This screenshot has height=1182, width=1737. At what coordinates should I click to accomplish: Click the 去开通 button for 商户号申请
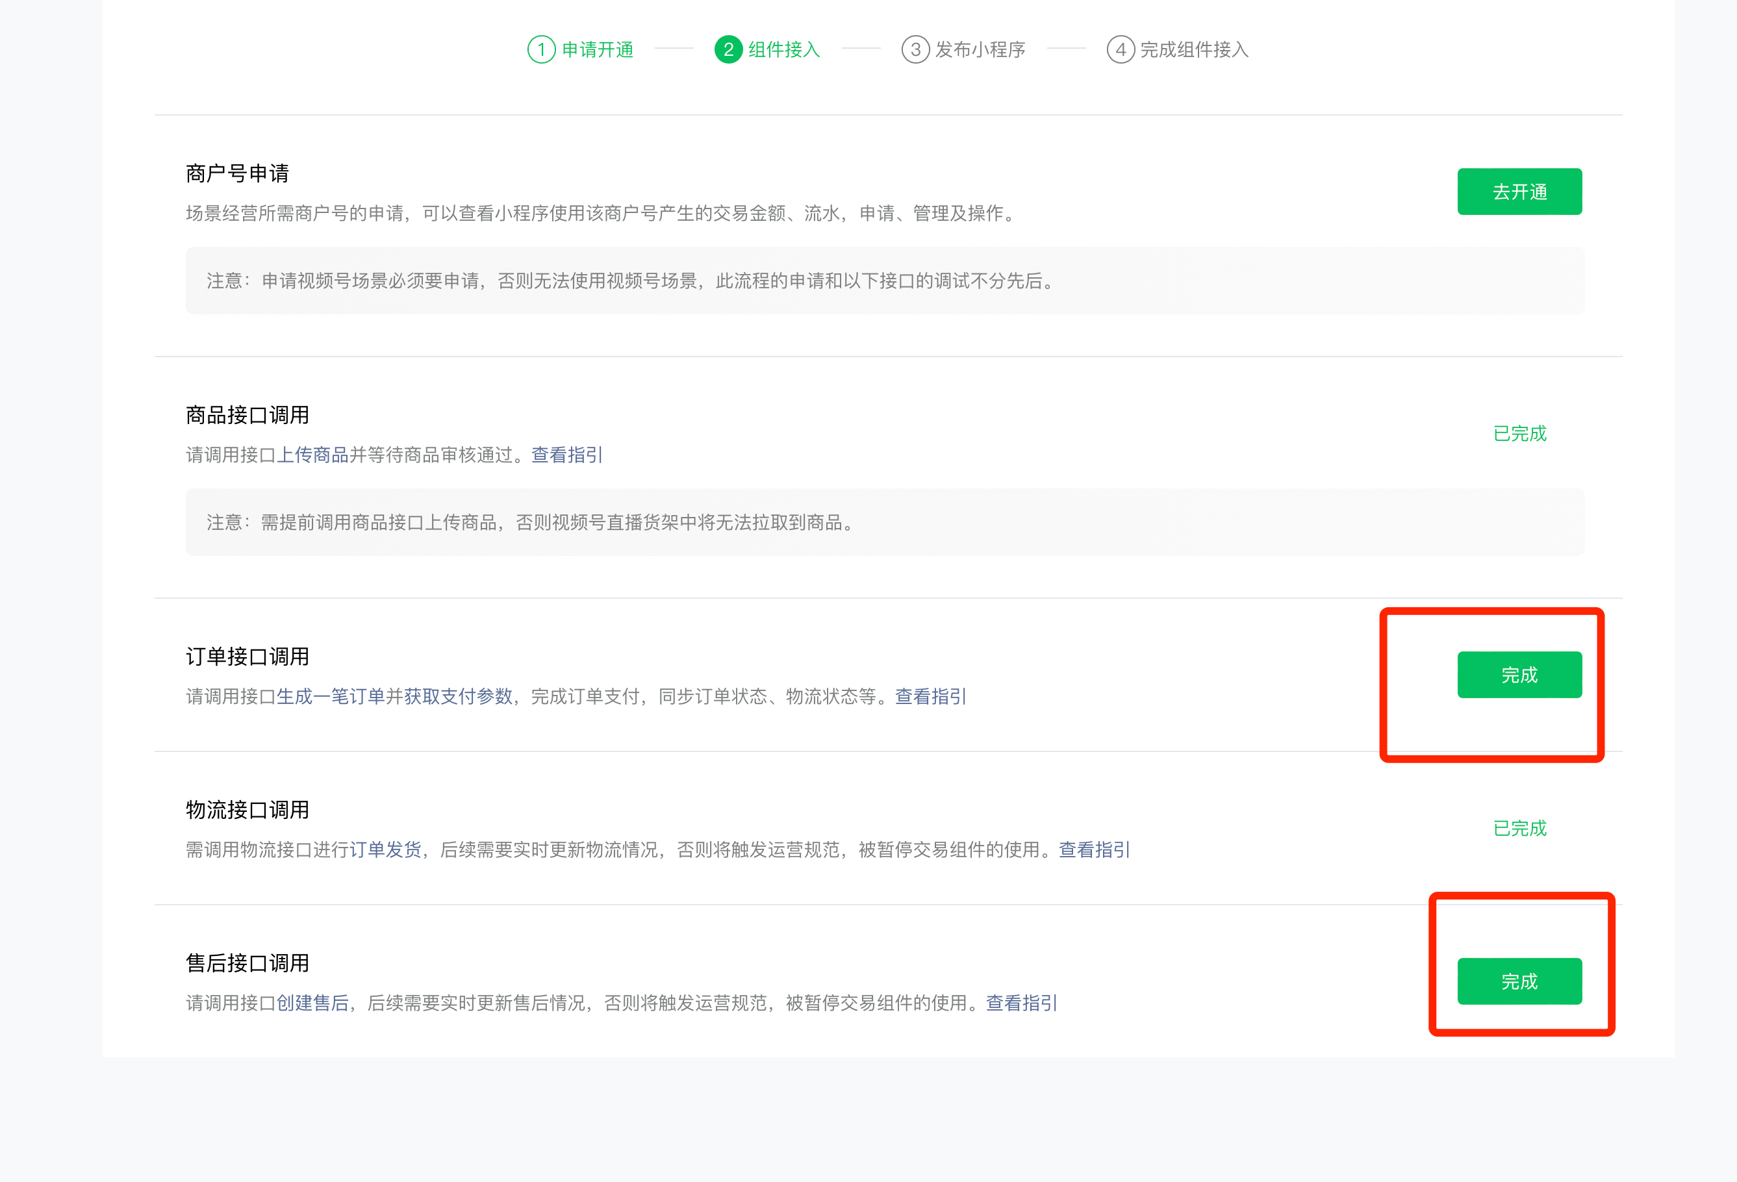point(1519,192)
